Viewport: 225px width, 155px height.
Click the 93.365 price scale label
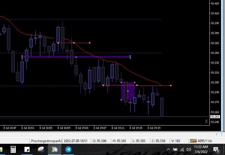click(215, 43)
